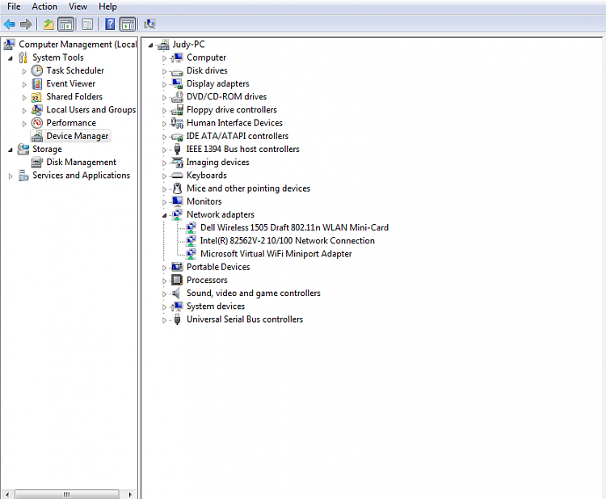Toggle Show/Hide Console Tree toolbar icon
The height and width of the screenshot is (499, 606).
tap(66, 24)
